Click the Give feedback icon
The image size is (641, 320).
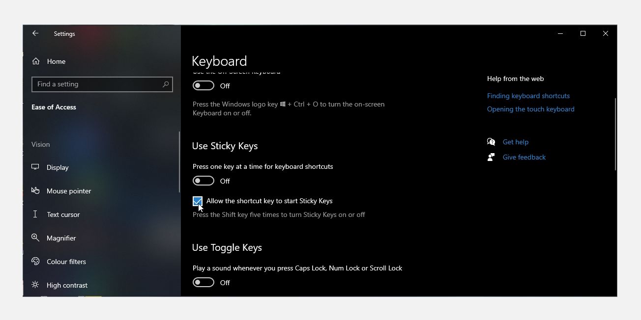click(x=491, y=157)
